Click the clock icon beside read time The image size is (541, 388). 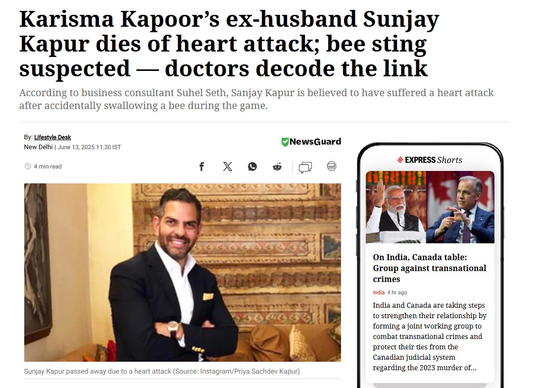[28, 166]
